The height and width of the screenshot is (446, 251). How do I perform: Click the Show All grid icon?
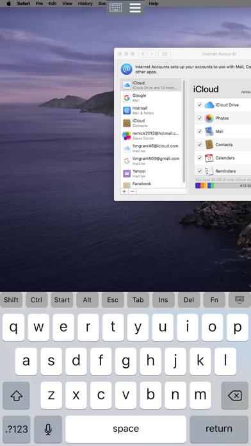point(165,53)
